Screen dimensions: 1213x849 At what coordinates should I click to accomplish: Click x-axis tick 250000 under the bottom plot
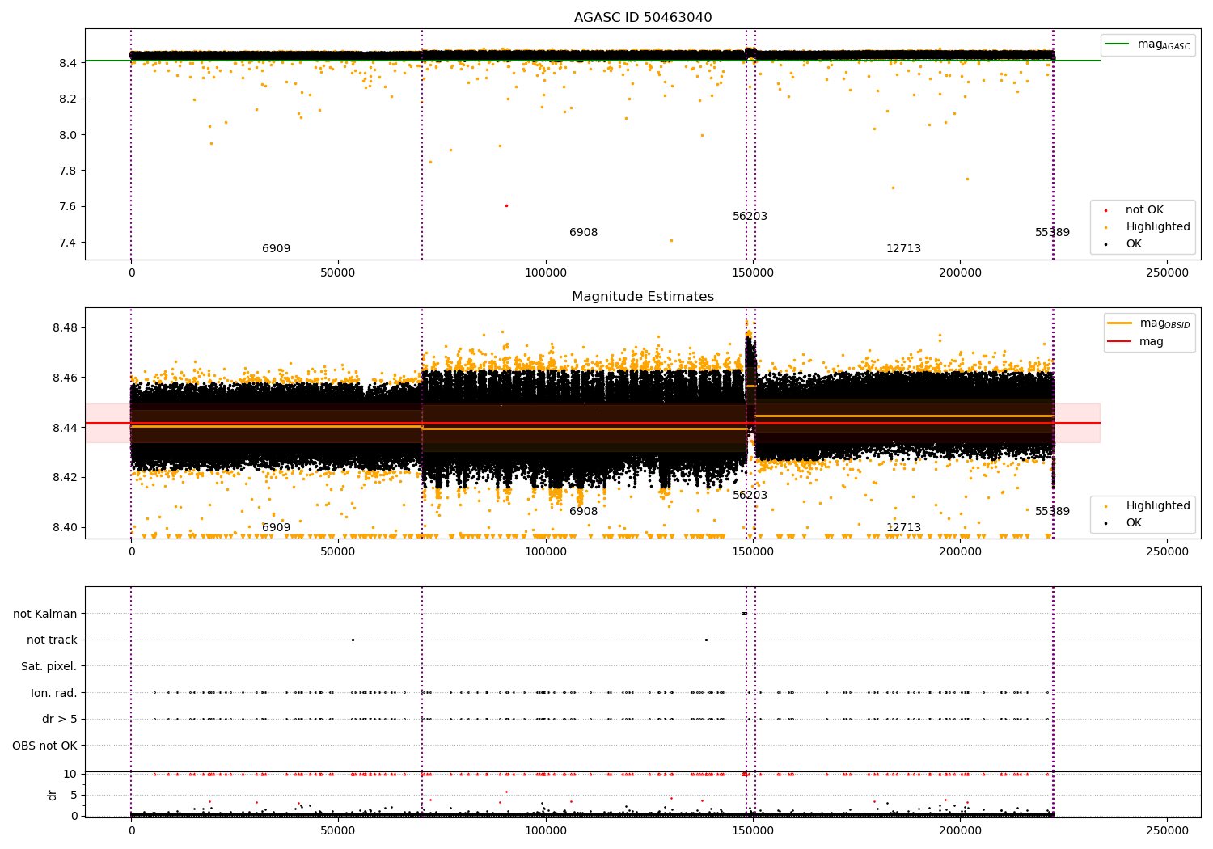click(x=1168, y=831)
